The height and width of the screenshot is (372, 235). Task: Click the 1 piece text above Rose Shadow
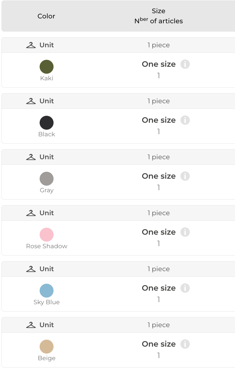(x=159, y=213)
